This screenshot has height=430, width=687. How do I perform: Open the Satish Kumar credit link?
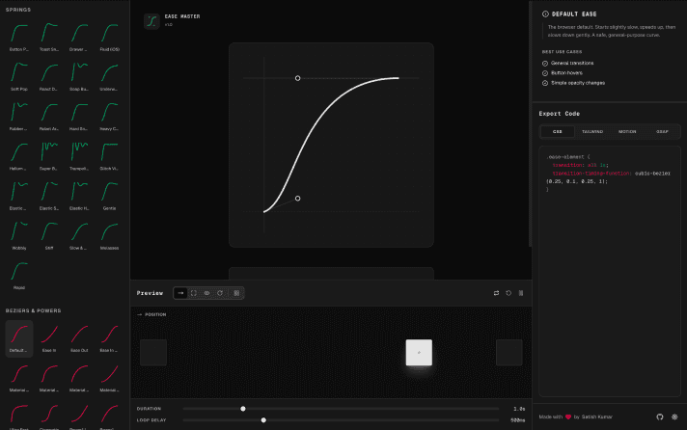pyautogui.click(x=596, y=417)
